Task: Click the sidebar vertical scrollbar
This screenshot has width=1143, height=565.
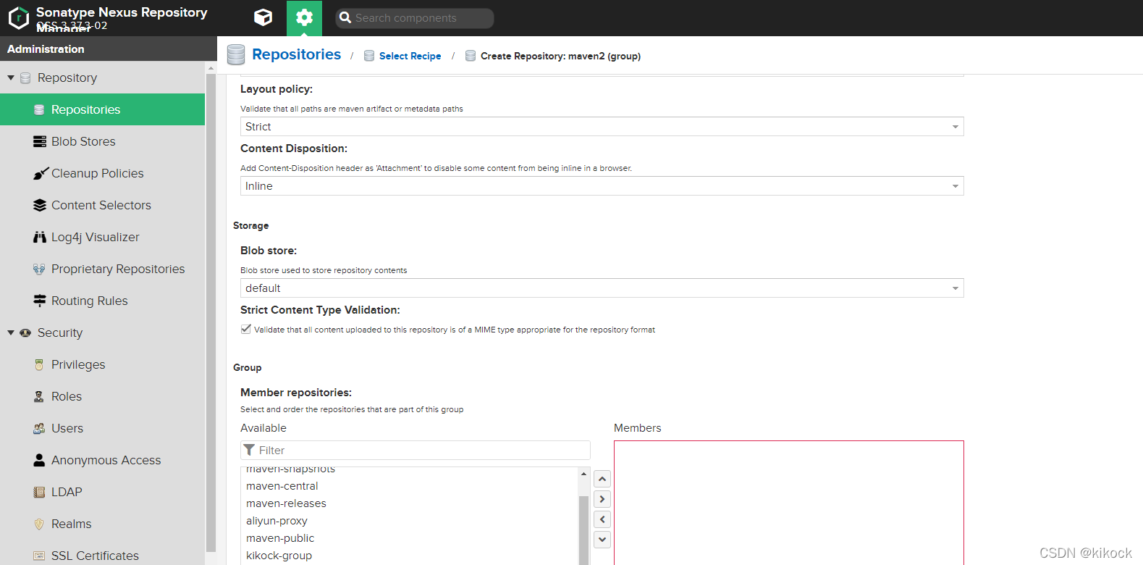Action: pyautogui.click(x=211, y=313)
